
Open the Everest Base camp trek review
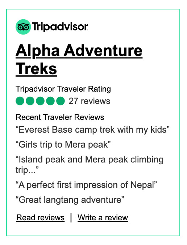[x=92, y=130]
